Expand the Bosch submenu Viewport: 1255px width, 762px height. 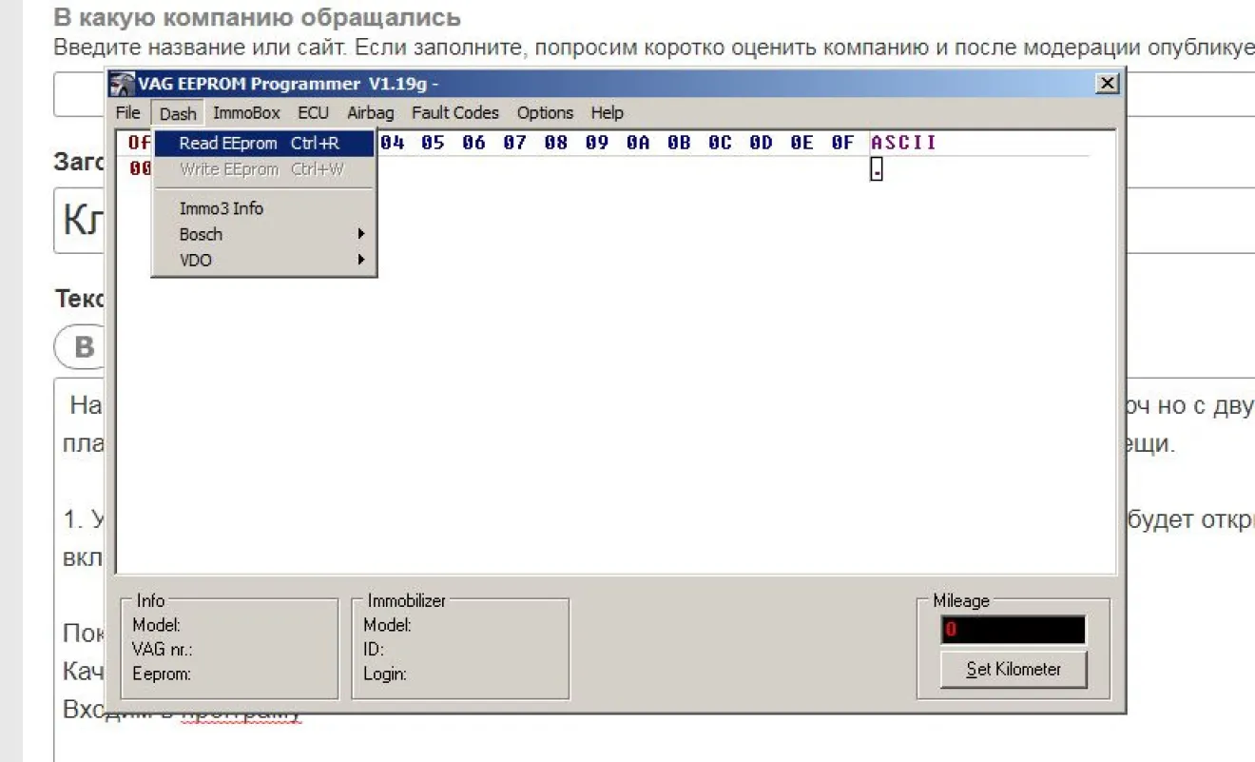[x=263, y=234]
